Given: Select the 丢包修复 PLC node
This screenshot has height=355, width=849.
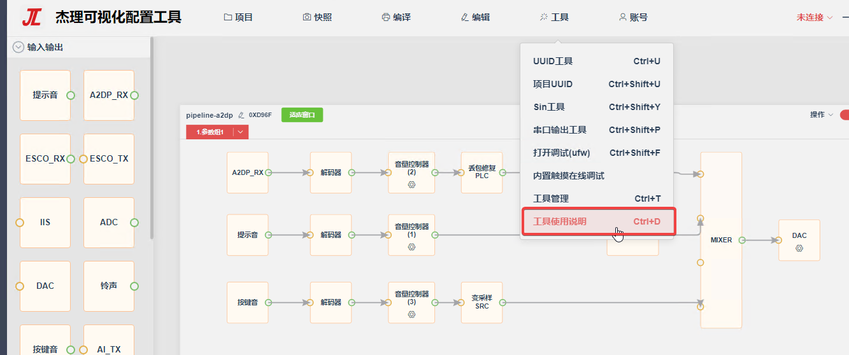Looking at the screenshot, I should pyautogui.click(x=482, y=172).
